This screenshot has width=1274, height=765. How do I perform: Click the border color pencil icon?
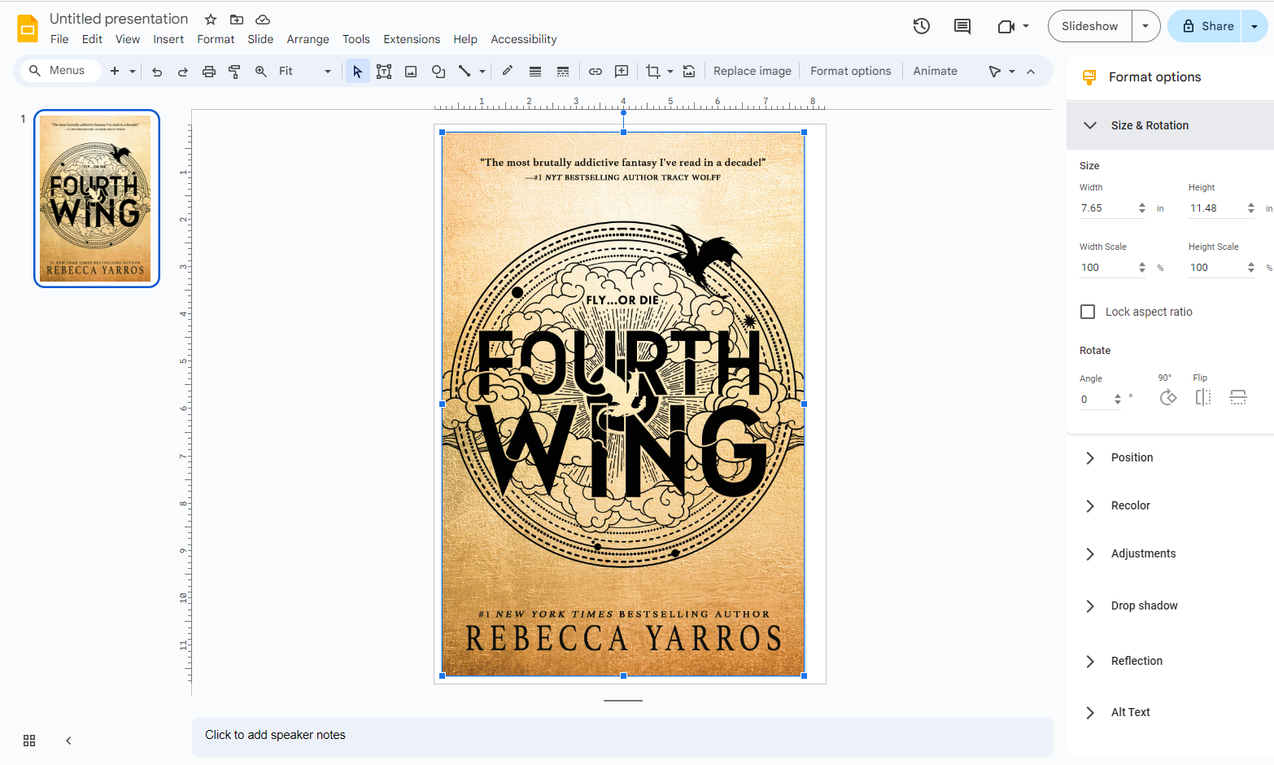pos(508,71)
